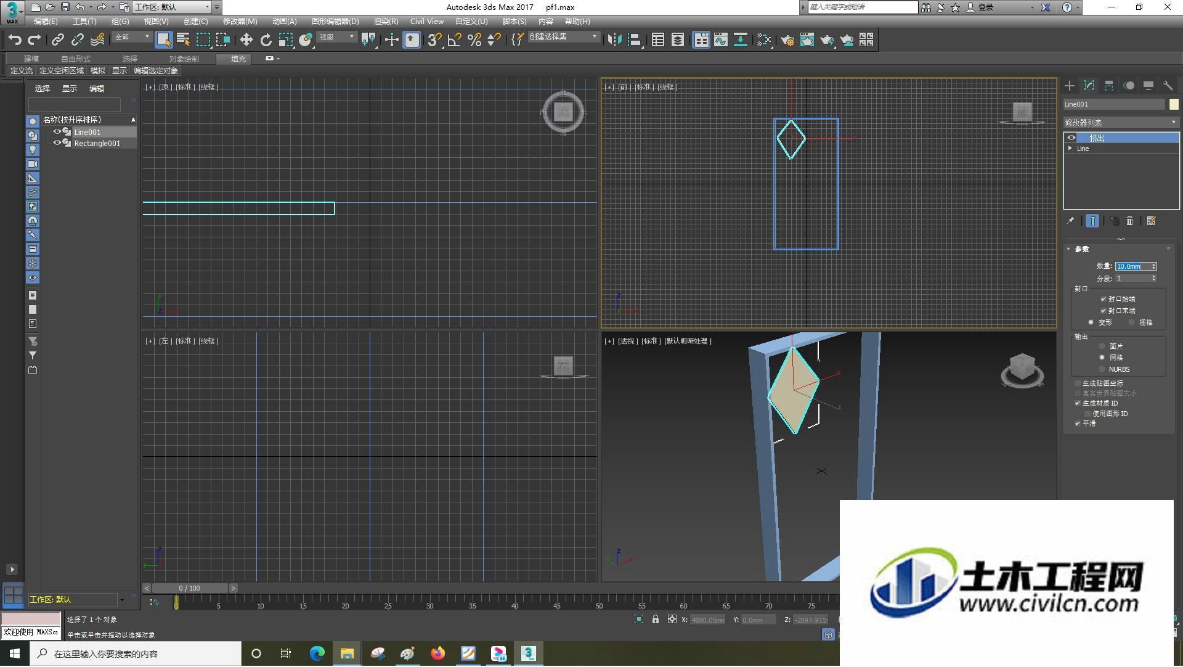Click the Redo arrow in main toolbar
The image size is (1183, 667).
(x=35, y=40)
